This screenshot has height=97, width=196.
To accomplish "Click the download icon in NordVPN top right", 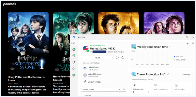I will tap(187, 44).
